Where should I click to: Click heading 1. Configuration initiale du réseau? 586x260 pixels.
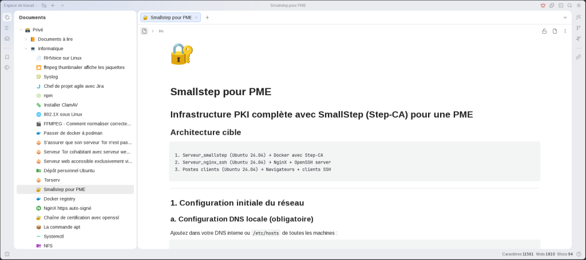(x=237, y=203)
